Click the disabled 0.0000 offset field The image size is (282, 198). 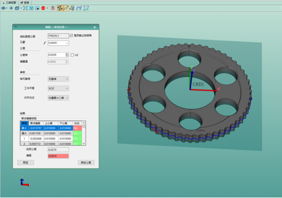tap(57, 62)
